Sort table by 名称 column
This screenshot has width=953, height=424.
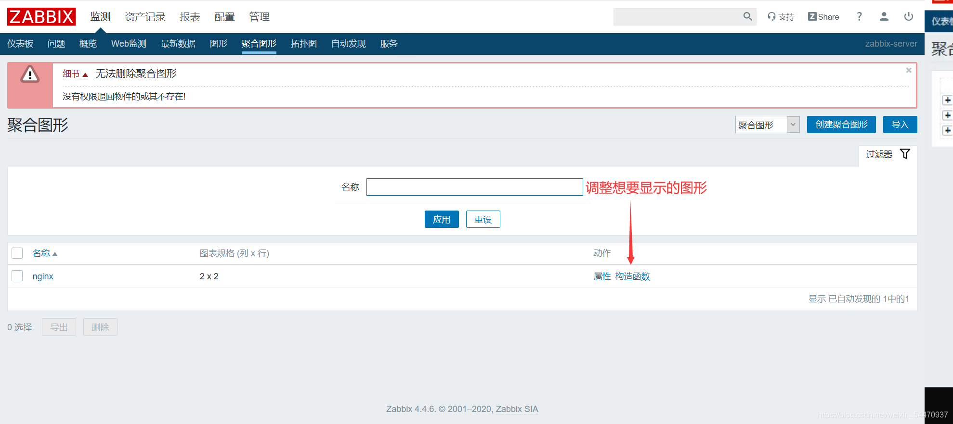point(45,253)
